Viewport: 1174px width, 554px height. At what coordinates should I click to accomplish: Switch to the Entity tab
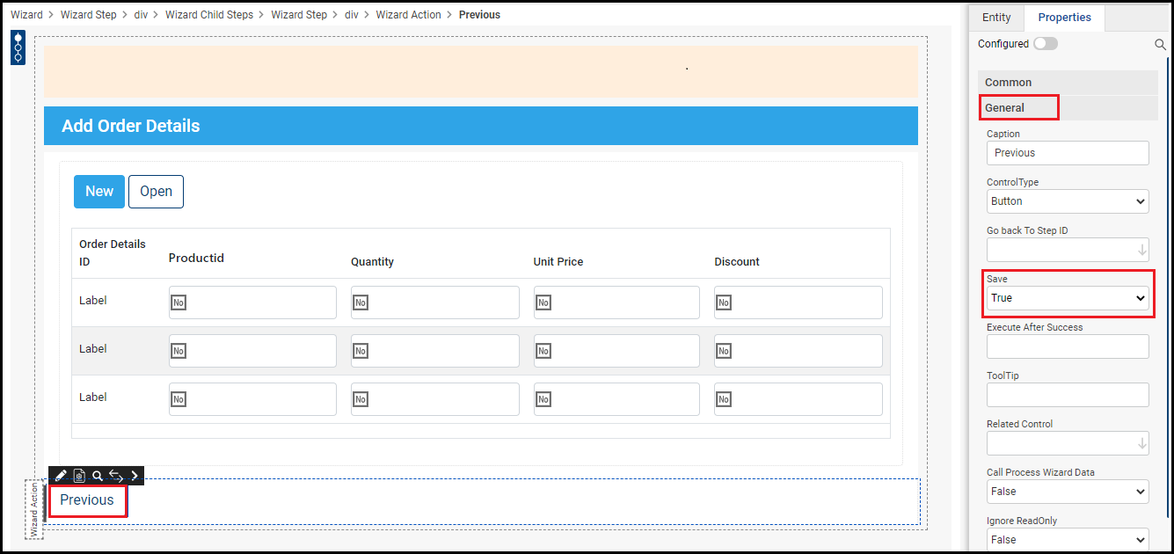[x=996, y=18]
